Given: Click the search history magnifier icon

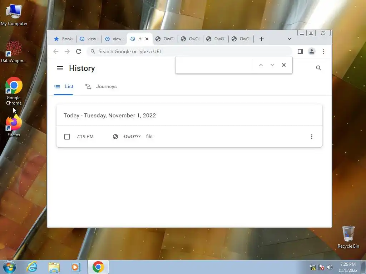Looking at the screenshot, I should point(318,68).
